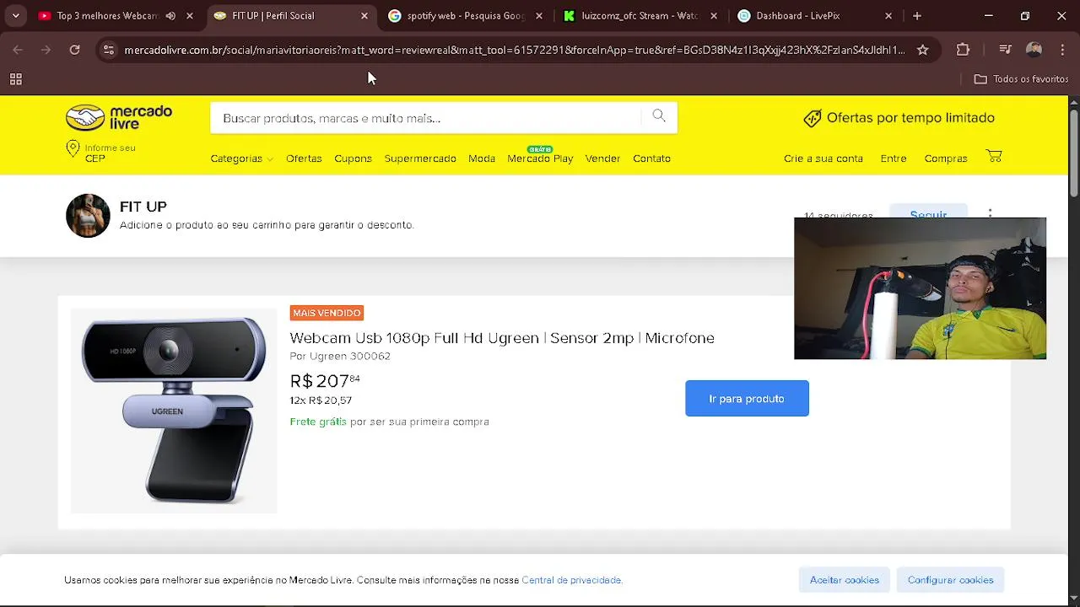Viewport: 1080px width, 607px height.
Task: Close the spotify web search tab
Action: pyautogui.click(x=539, y=15)
